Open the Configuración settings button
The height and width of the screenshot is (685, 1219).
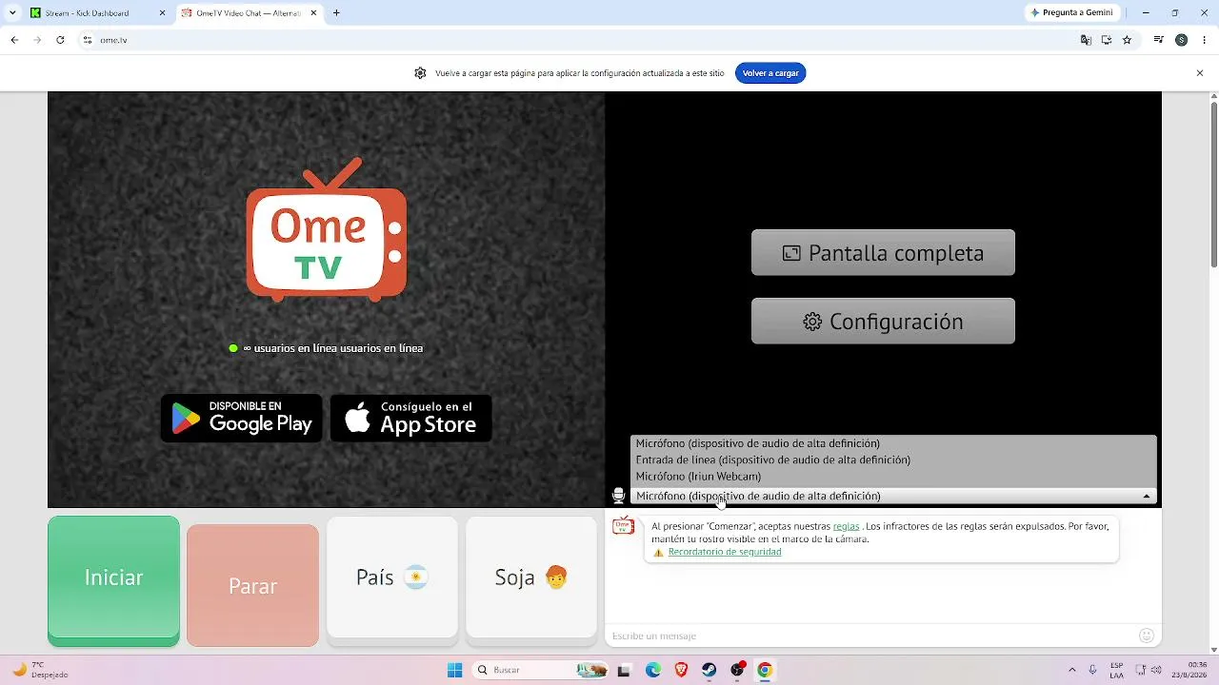[883, 322]
